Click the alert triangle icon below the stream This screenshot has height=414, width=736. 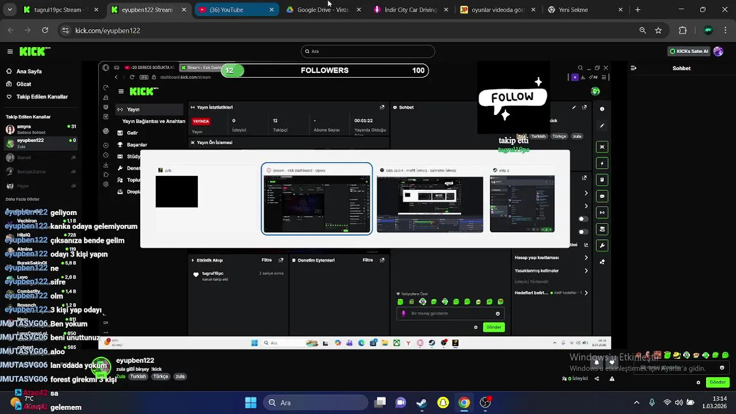point(612,378)
